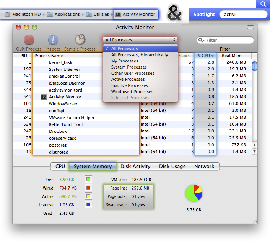Select the Dropbox process row

(132, 131)
